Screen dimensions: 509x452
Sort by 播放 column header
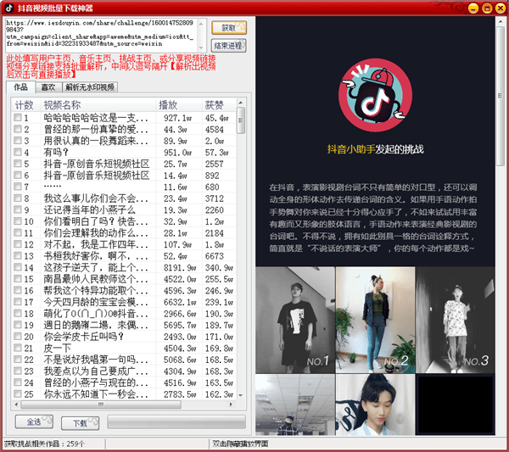point(179,105)
